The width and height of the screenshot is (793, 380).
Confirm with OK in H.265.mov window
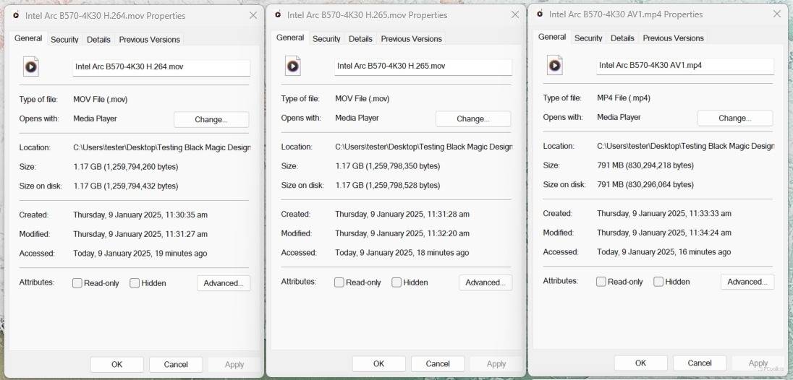click(379, 364)
